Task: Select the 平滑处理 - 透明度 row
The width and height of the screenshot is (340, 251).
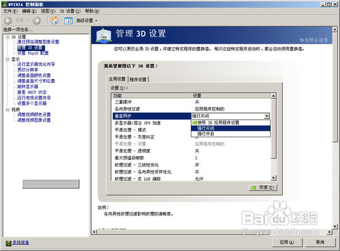Action: (x=192, y=151)
